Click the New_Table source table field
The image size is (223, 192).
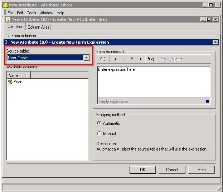(45, 58)
